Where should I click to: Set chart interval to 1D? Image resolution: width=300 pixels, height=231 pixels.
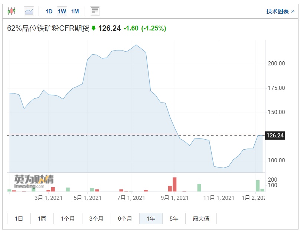tap(49, 11)
